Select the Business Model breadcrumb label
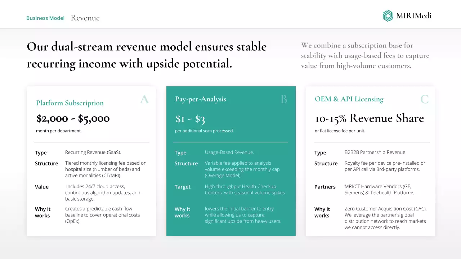 pyautogui.click(x=45, y=18)
